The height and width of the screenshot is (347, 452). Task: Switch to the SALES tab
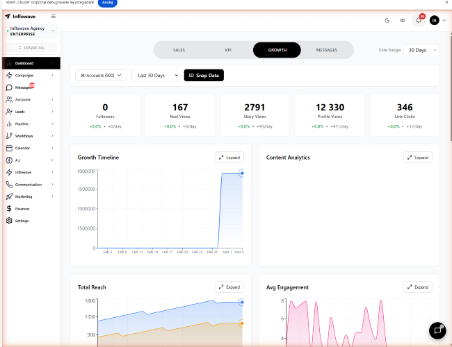[x=179, y=50]
